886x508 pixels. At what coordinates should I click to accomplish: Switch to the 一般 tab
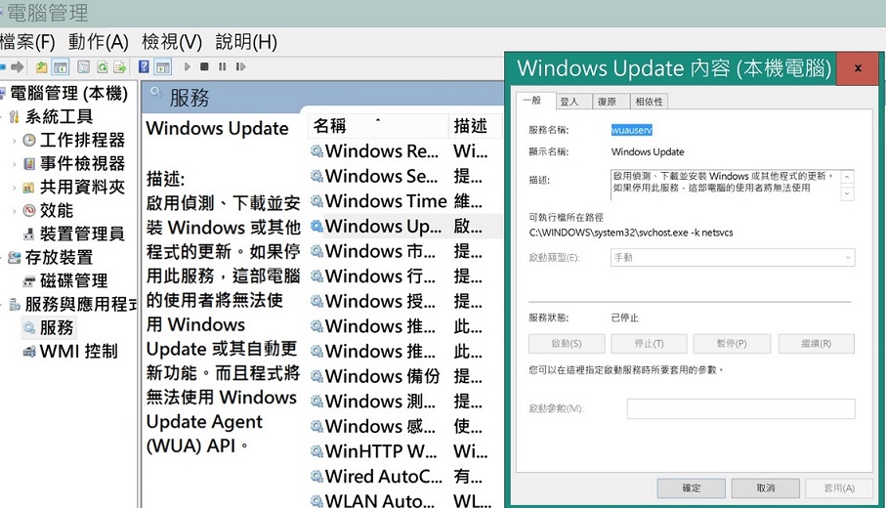click(532, 100)
